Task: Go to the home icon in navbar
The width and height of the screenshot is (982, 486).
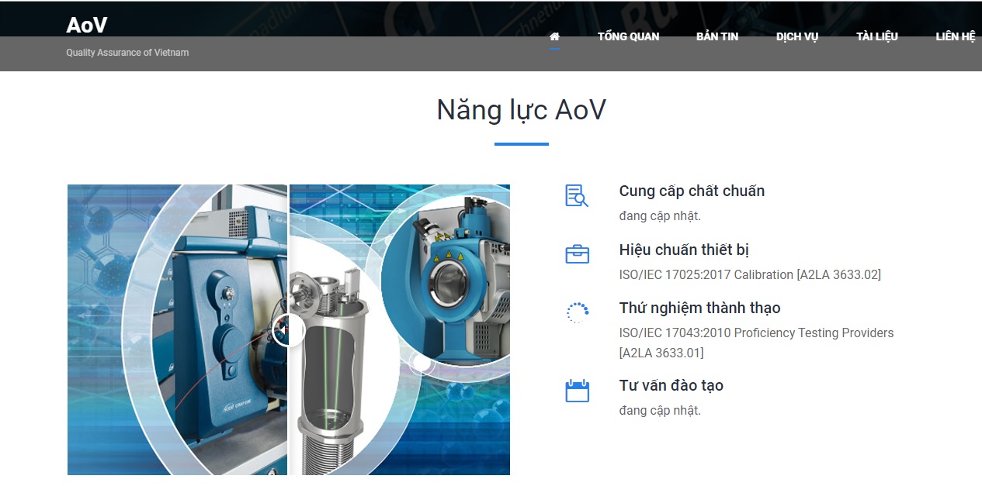Action: coord(554,36)
